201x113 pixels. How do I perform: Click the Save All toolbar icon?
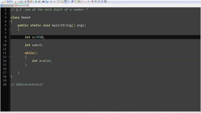[11, 2]
